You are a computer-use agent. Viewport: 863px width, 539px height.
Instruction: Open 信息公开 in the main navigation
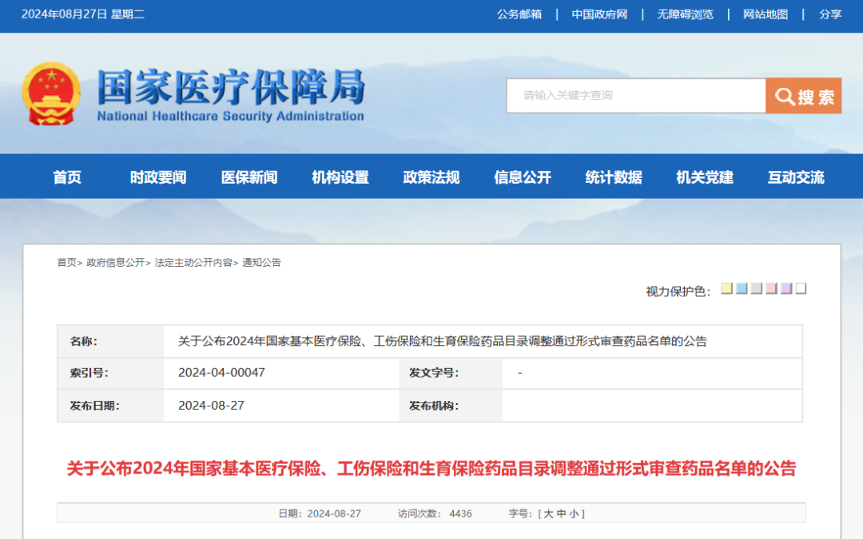click(x=523, y=177)
